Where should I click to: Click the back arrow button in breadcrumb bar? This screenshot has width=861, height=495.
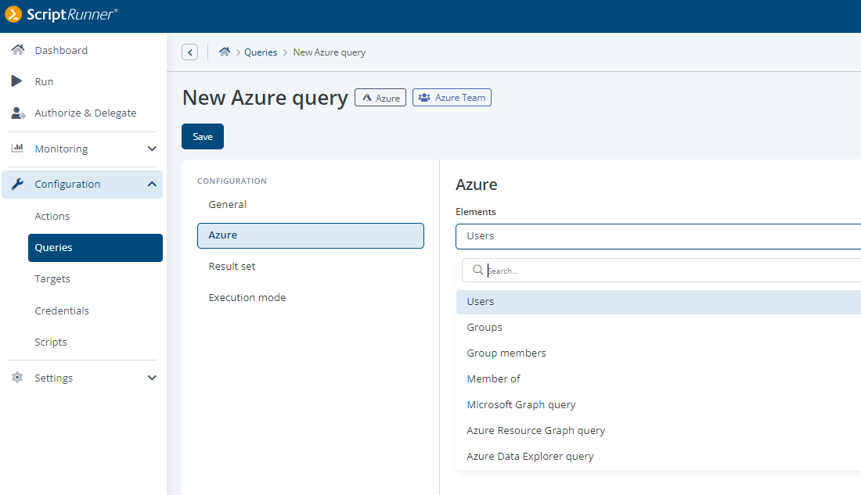click(190, 52)
